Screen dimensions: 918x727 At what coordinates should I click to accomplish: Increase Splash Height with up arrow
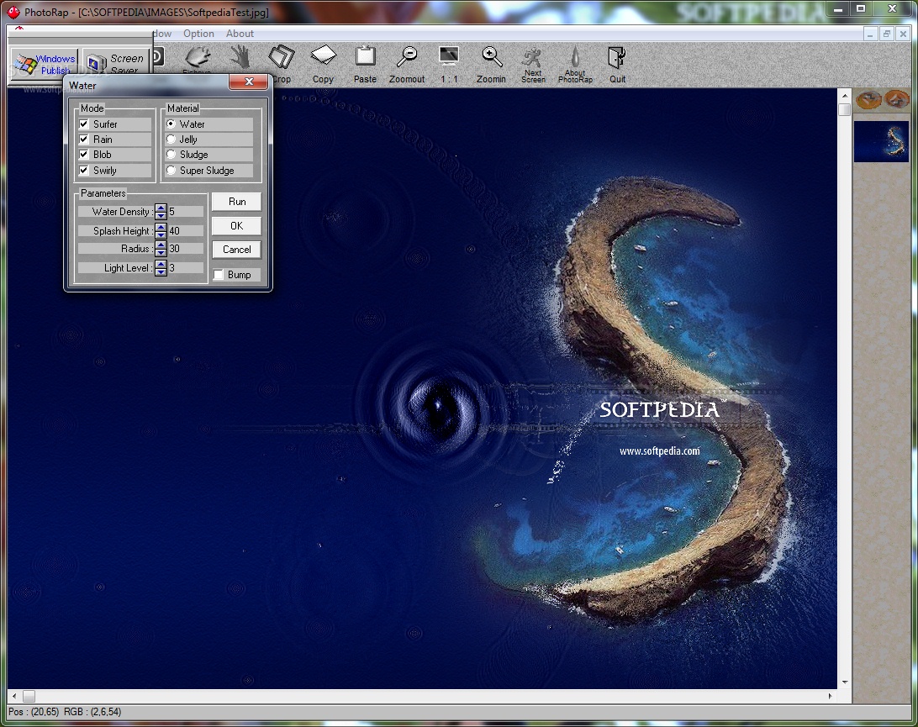click(161, 227)
